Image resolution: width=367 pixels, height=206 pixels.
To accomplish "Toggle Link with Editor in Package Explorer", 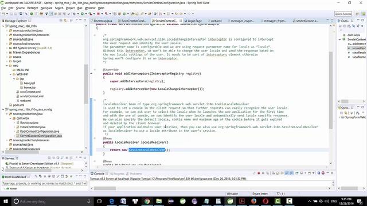I will 65,21.
